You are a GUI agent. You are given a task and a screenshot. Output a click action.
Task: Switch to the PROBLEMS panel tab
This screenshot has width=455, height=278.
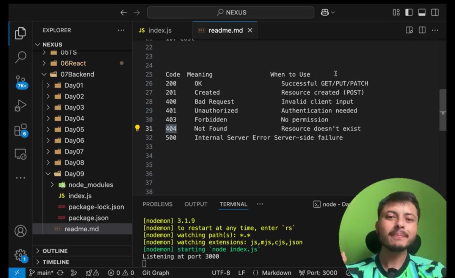pyautogui.click(x=157, y=204)
